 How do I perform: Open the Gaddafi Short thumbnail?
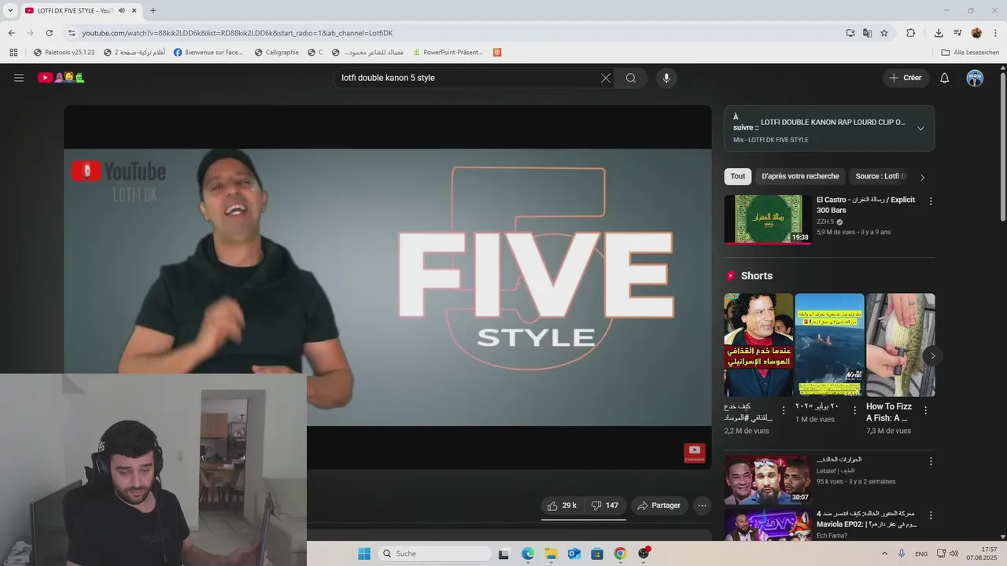pos(758,345)
